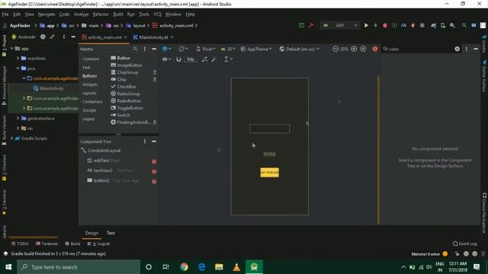Open Component Tree options menu dots

tap(145, 142)
